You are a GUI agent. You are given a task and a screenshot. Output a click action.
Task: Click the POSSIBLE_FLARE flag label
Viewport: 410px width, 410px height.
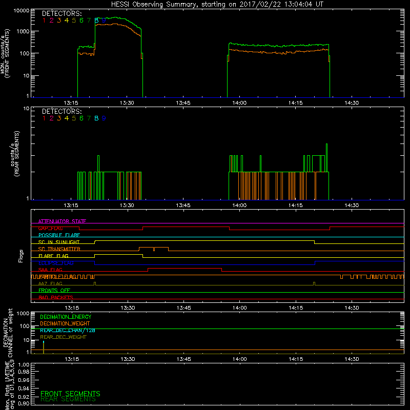click(x=59, y=235)
